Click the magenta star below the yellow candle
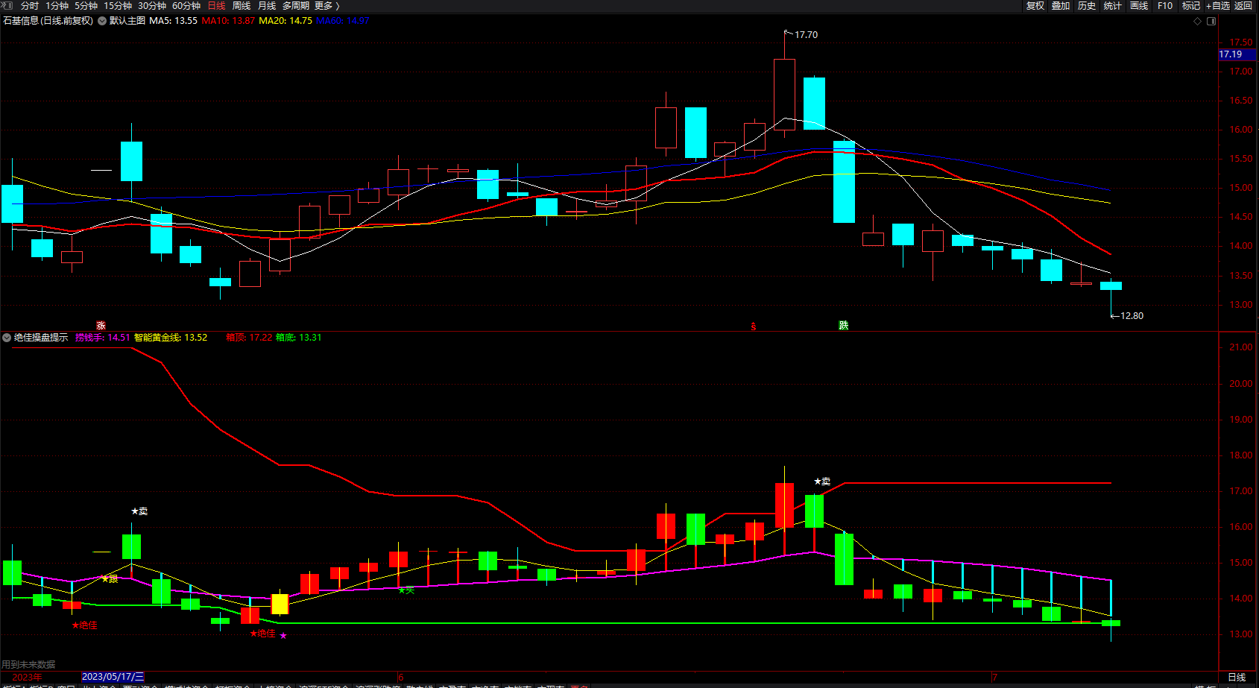Viewport: 1259px width, 688px height. [x=283, y=636]
